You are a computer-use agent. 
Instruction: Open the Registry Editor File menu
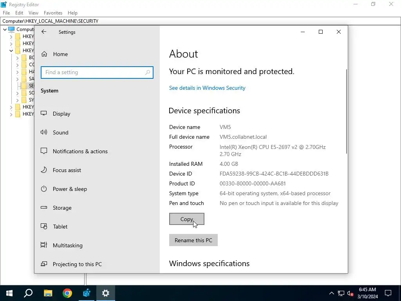click(x=6, y=13)
